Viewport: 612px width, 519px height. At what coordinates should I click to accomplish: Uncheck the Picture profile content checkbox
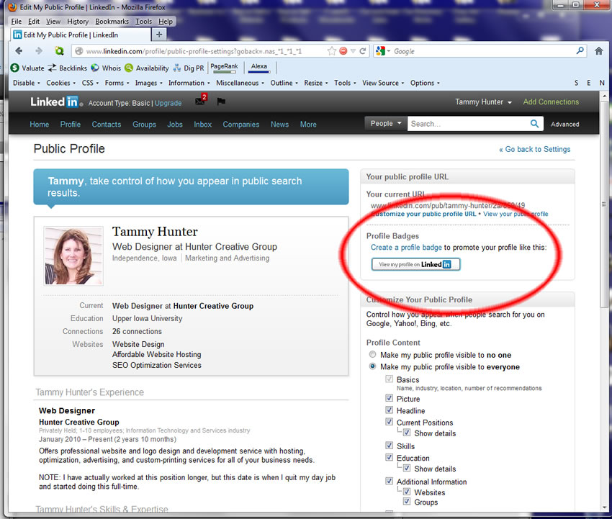(x=390, y=398)
